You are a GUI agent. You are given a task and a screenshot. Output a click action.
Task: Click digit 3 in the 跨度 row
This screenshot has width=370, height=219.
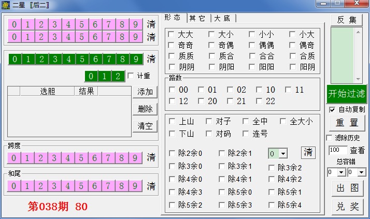click(x=54, y=157)
